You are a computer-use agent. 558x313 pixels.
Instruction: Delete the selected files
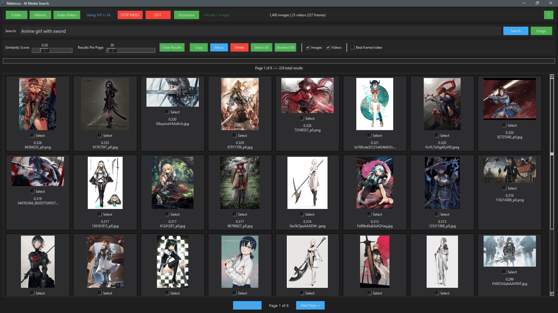(x=239, y=48)
